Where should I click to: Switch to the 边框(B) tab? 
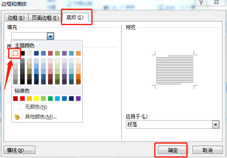(16, 18)
